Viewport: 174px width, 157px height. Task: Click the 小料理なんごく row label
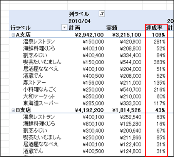pyautogui.click(x=40, y=89)
